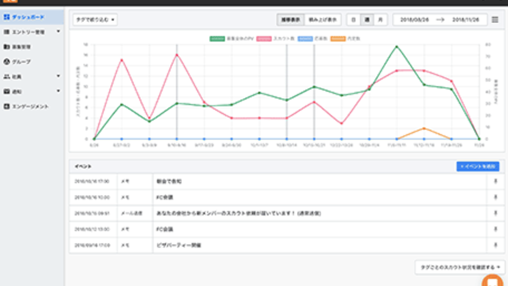Click the ダッシュボード sidebar icon

pos(6,17)
